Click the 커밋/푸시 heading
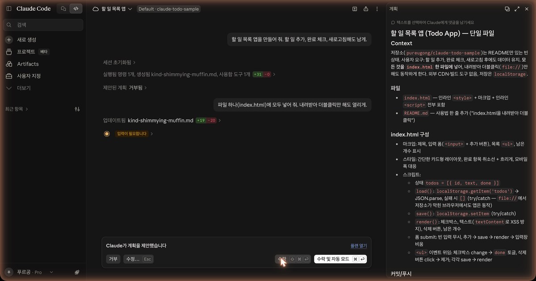Screen dimensions: 536x281 pyautogui.click(x=401, y=273)
